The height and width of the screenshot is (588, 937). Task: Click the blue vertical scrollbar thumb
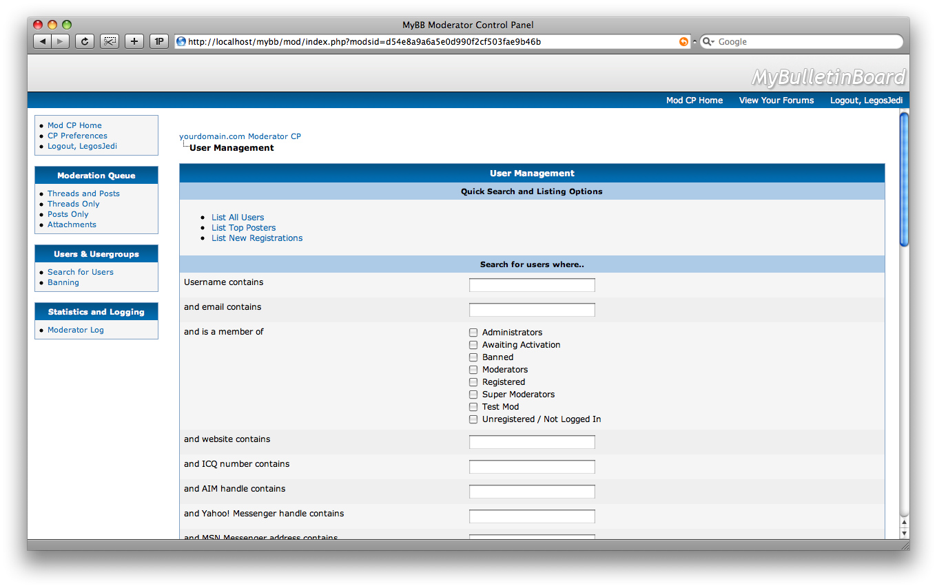(x=905, y=179)
